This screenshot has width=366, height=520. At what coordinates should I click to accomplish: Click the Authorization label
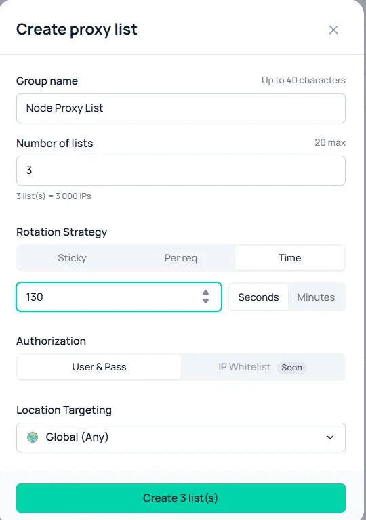[x=51, y=341]
